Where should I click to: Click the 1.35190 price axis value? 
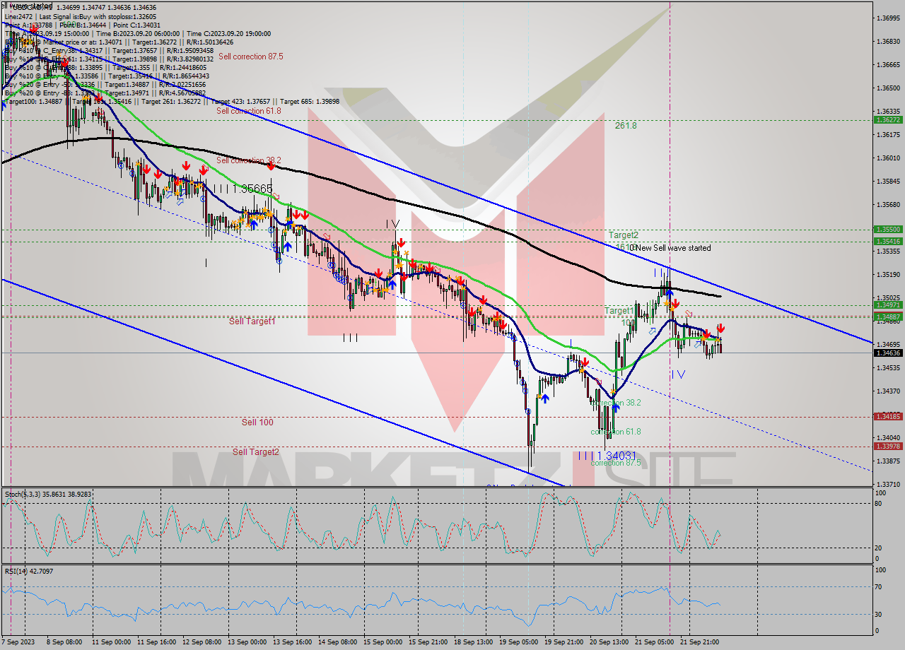pyautogui.click(x=888, y=275)
